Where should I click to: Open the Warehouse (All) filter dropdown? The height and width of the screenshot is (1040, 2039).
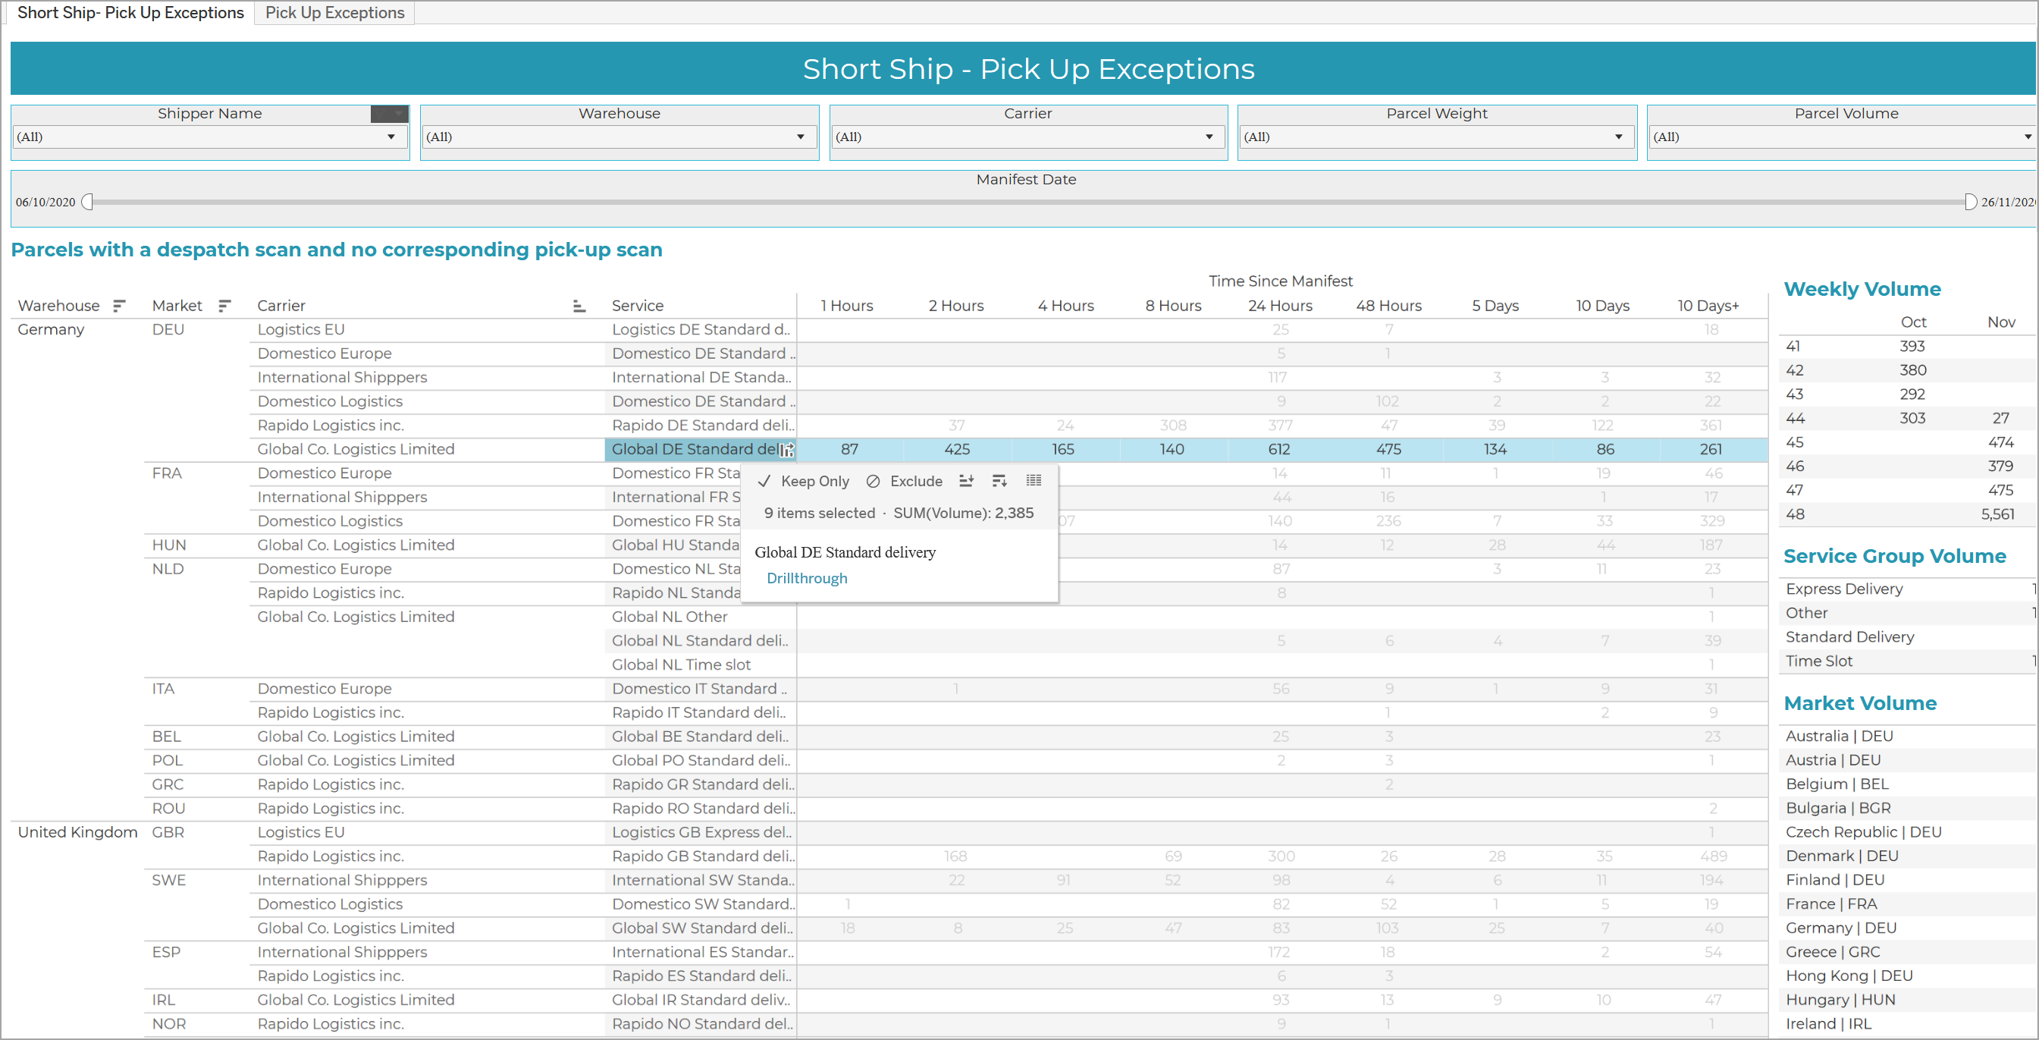618,137
